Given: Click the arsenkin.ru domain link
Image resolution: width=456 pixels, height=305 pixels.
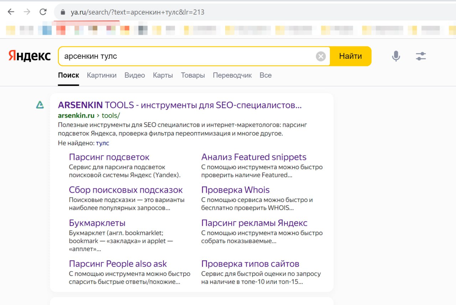Looking at the screenshot, I should click(x=76, y=115).
